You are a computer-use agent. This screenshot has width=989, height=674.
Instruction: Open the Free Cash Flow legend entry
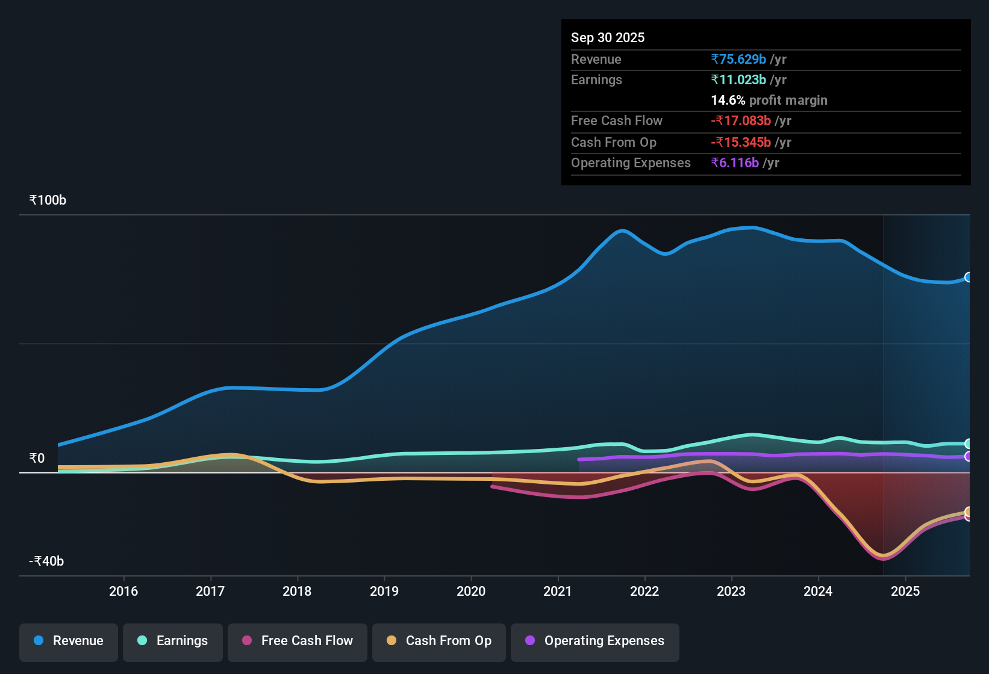point(297,641)
